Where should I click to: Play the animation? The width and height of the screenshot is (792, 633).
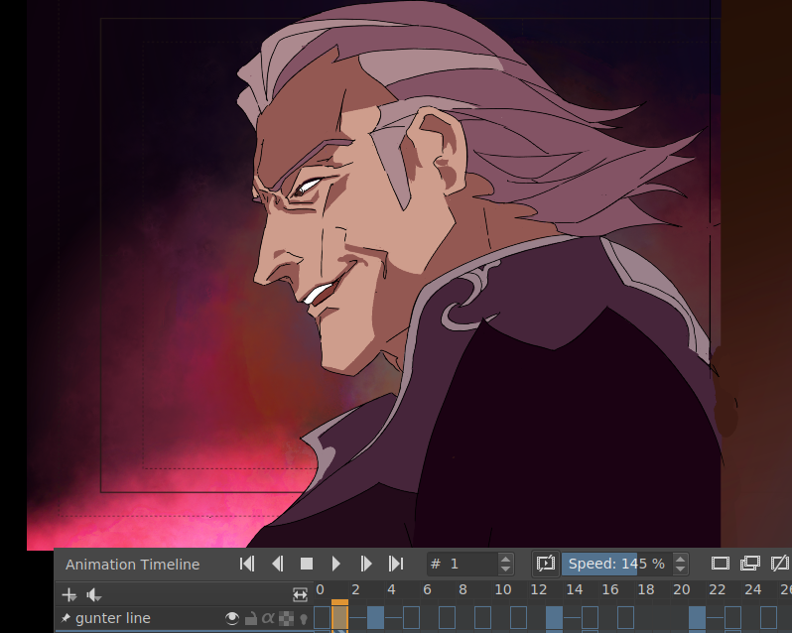336,564
